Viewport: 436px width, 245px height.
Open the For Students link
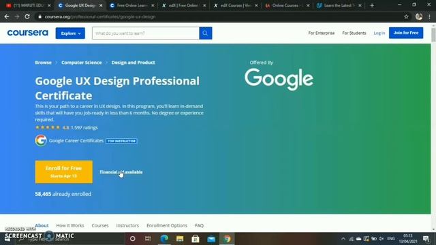[x=354, y=33]
